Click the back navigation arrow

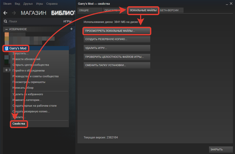pyautogui.click(x=5, y=13)
